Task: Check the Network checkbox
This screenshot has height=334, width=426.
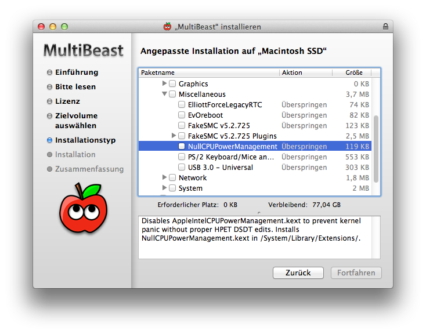Action: click(172, 177)
